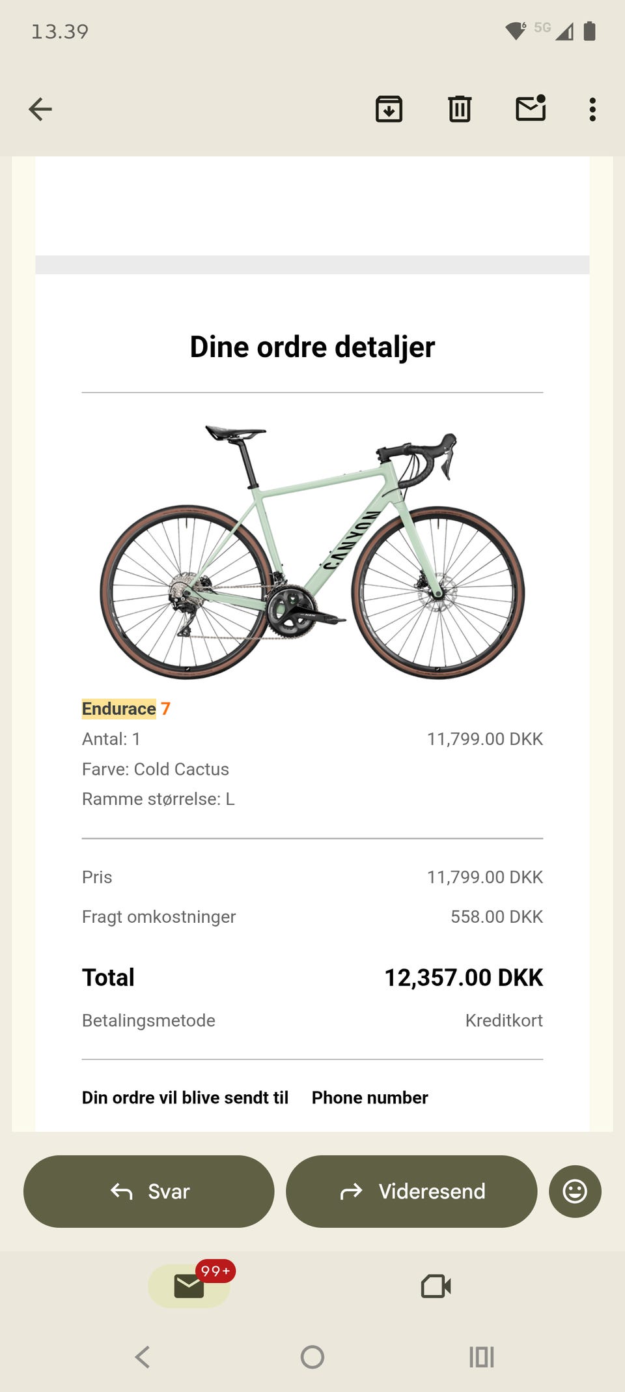Delete this email with the trash icon

point(460,109)
